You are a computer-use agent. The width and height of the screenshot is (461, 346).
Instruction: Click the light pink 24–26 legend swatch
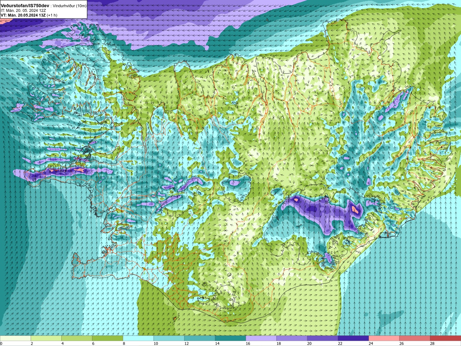click(x=384, y=338)
